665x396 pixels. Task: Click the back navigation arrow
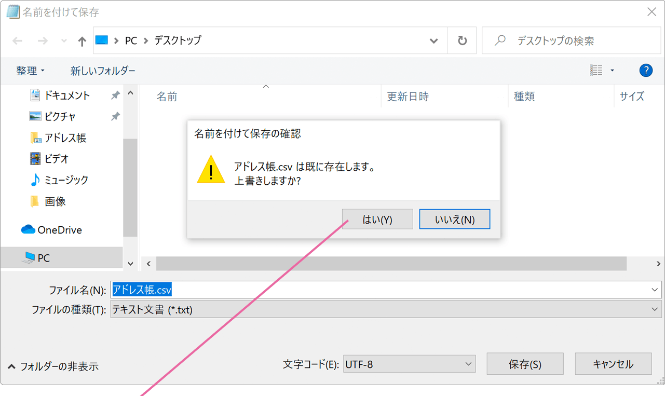tap(18, 41)
